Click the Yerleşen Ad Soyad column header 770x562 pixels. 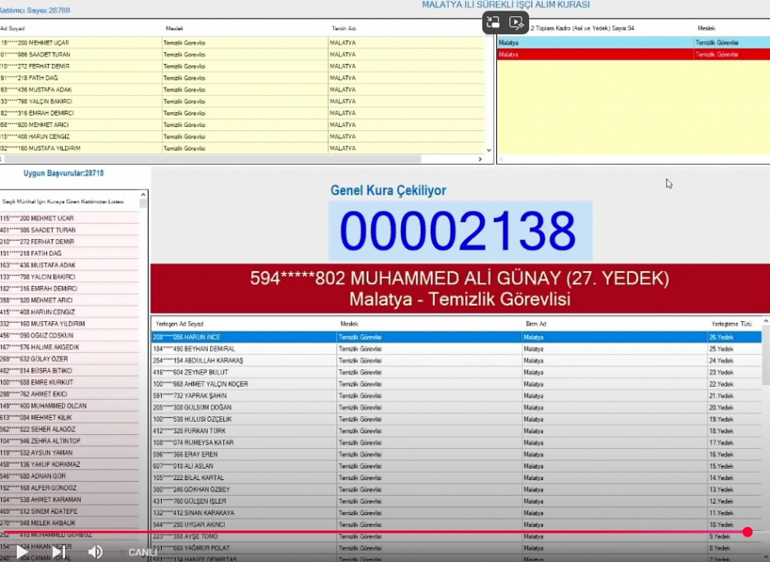pos(181,324)
